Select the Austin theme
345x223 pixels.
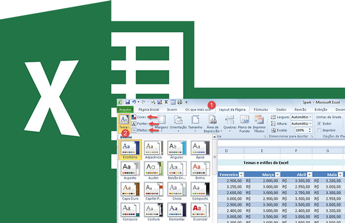153,170
